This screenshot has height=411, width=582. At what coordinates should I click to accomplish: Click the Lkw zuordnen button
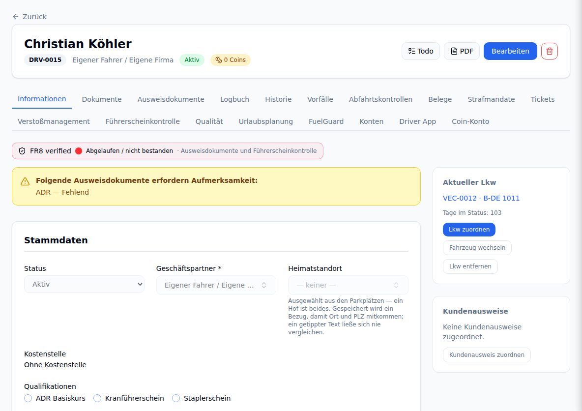469,230
